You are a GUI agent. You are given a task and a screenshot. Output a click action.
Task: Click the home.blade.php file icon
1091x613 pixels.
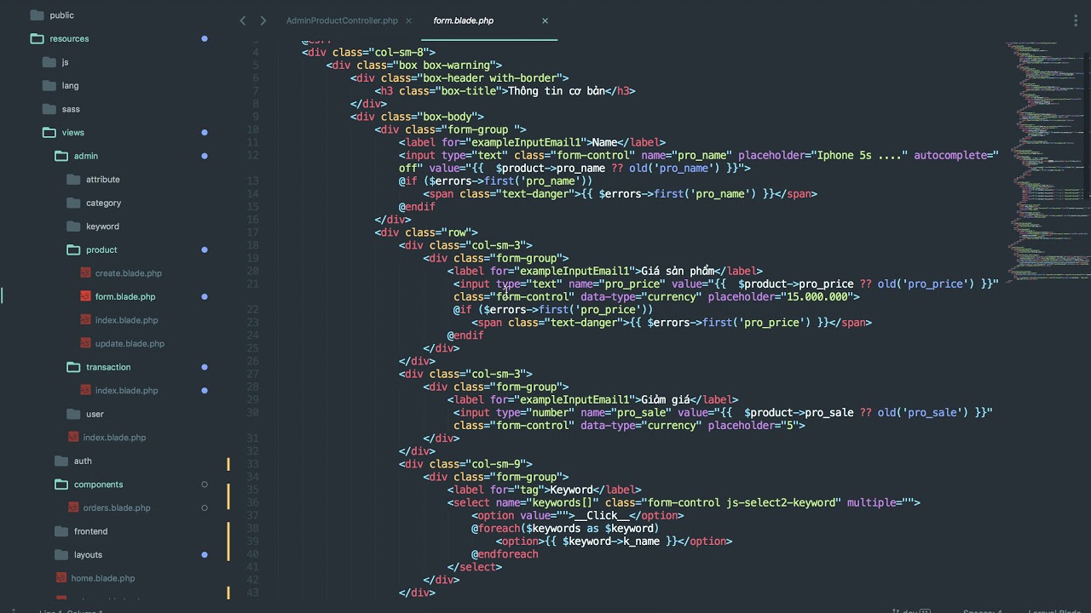(x=61, y=578)
